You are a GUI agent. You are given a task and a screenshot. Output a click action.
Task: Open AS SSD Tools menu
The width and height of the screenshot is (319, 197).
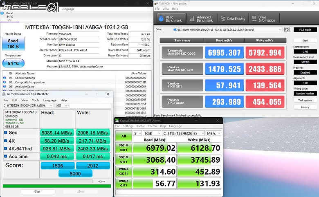[x=36, y=100]
